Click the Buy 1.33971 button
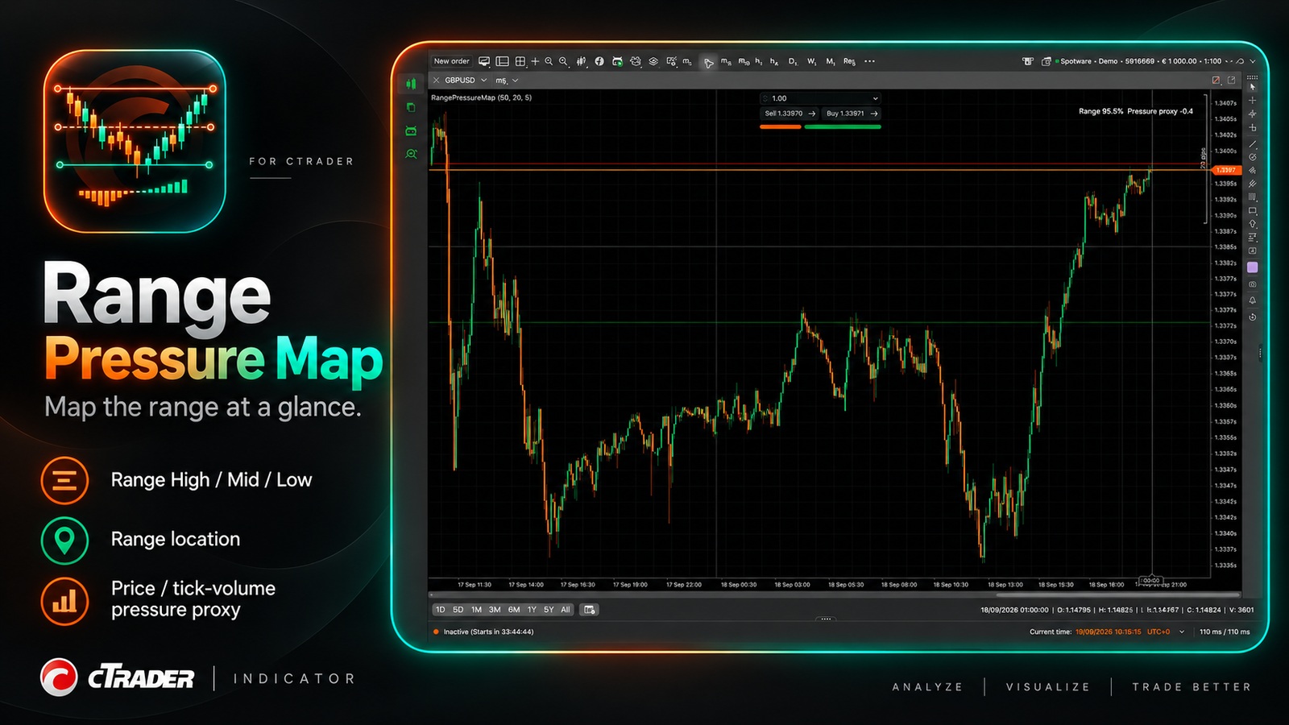Viewport: 1289px width, 725px height. (x=852, y=114)
